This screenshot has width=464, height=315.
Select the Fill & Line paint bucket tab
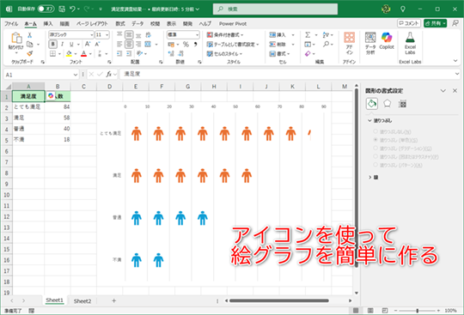(372, 104)
